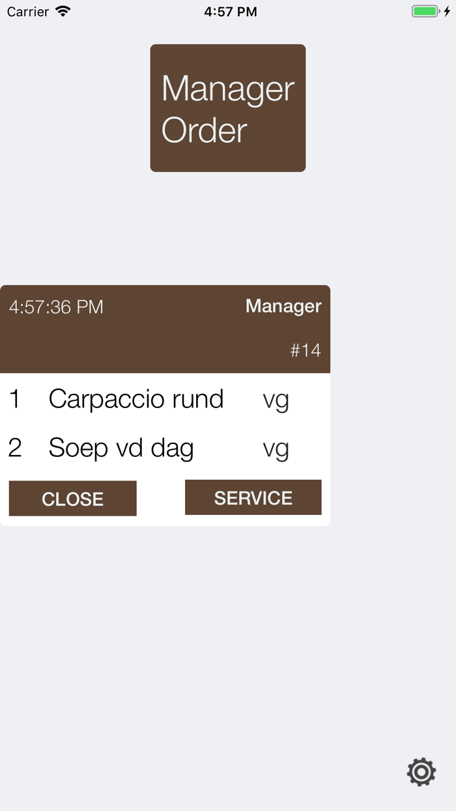Select the Soep vd dag order line
The width and height of the screenshot is (456, 811).
coord(121,448)
